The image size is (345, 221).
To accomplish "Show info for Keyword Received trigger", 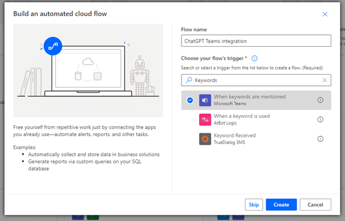I will coord(320,139).
